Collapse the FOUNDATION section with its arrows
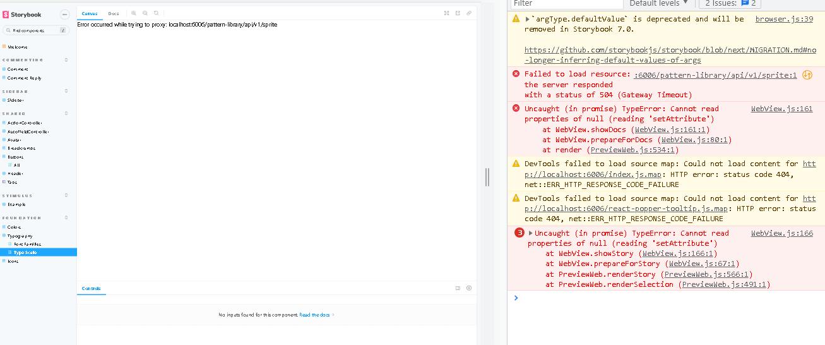825x345 pixels. click(x=66, y=218)
